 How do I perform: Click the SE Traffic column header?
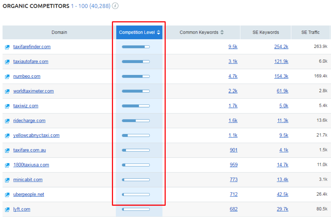click(310, 32)
